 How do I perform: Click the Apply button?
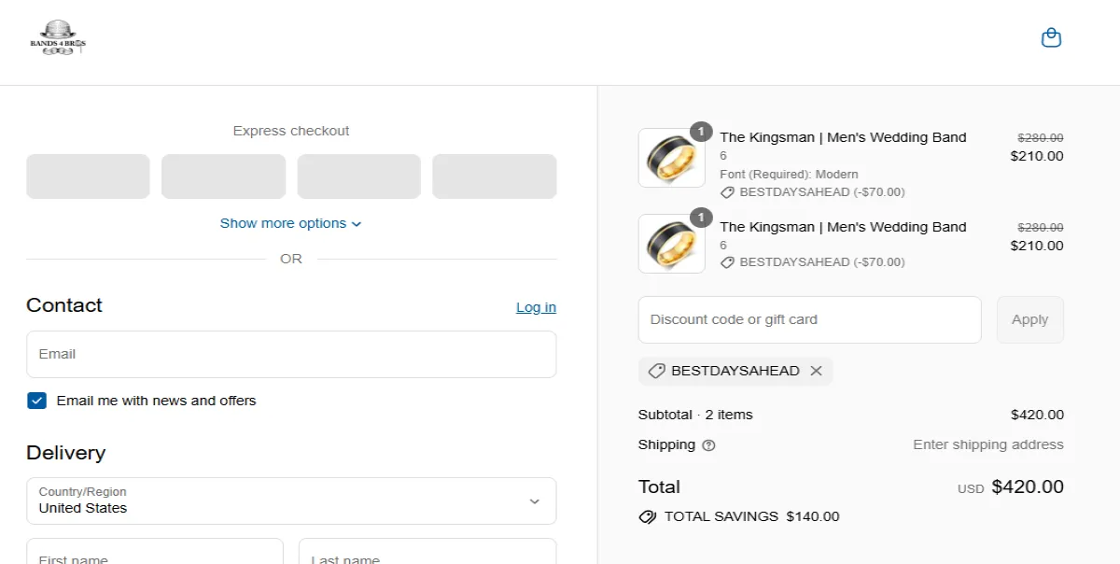tap(1029, 319)
